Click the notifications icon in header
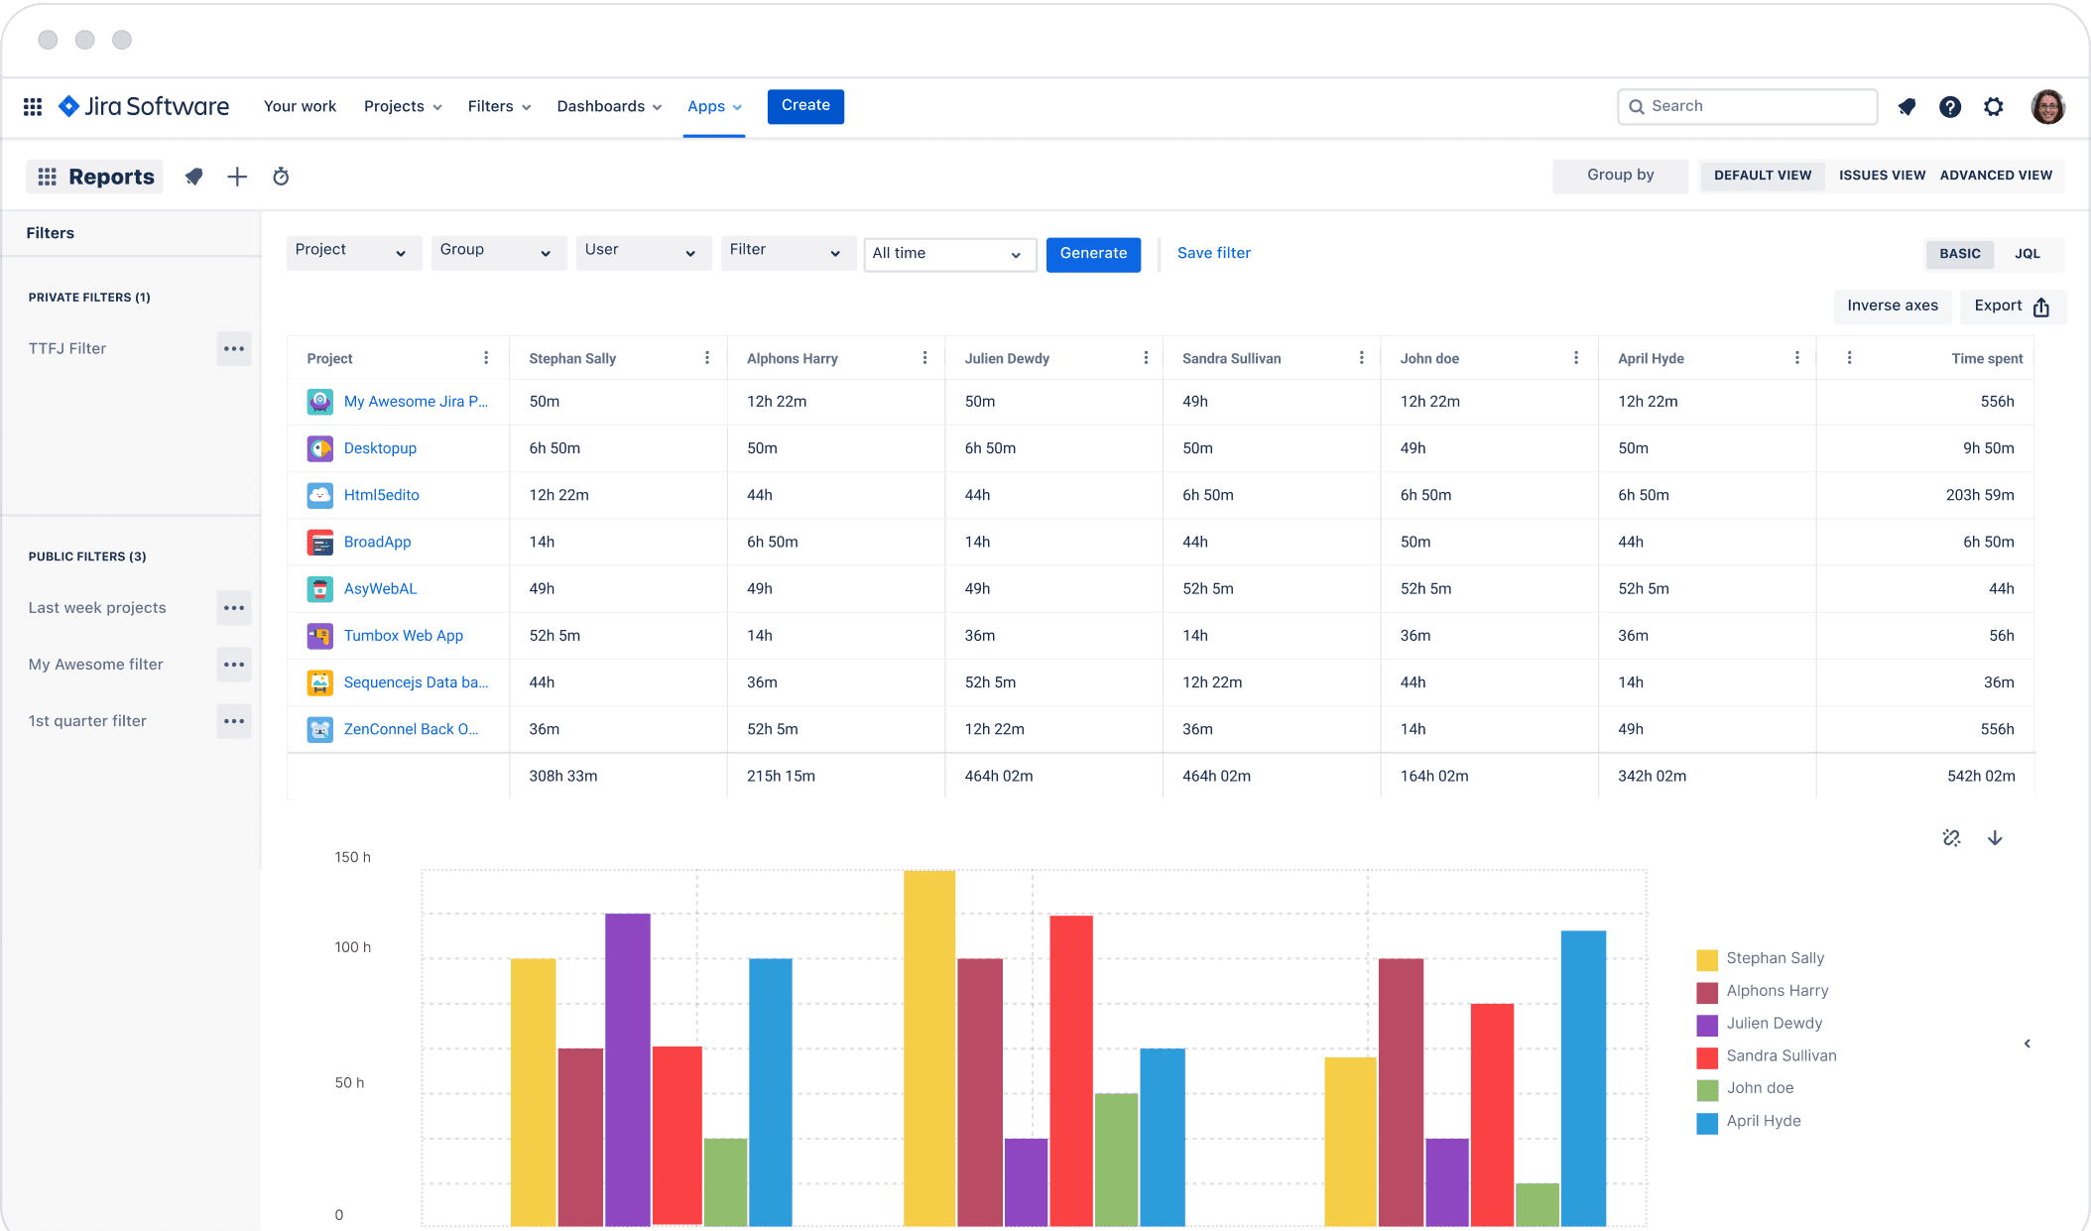 click(1906, 107)
